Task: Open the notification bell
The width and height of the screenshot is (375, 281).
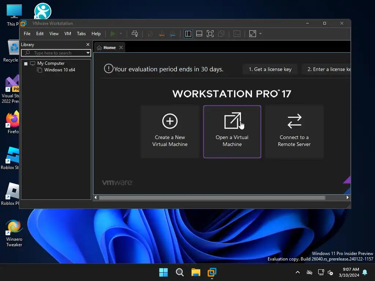Action: (x=365, y=272)
